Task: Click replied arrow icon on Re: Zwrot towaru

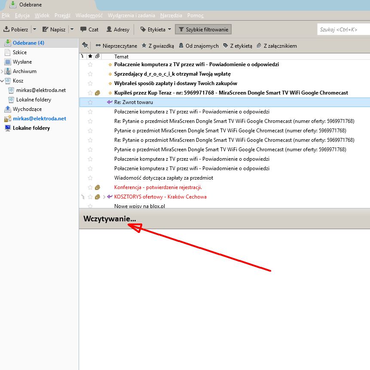Action: pyautogui.click(x=110, y=102)
